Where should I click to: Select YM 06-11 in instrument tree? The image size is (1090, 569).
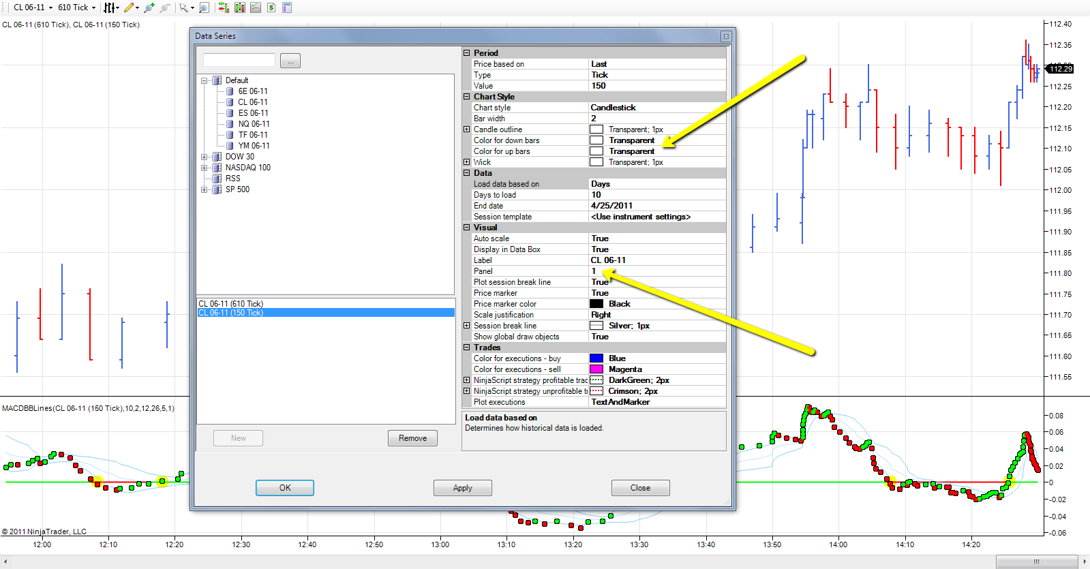(x=254, y=146)
